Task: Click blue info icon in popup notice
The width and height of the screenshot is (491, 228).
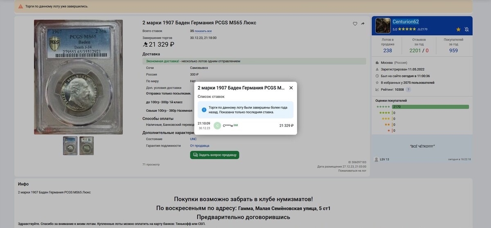Action: pos(204,110)
